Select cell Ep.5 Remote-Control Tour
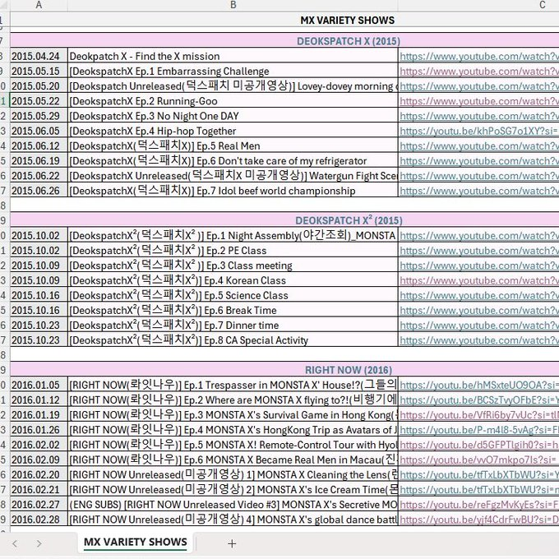Image resolution: width=559 pixels, height=559 pixels. (233, 445)
